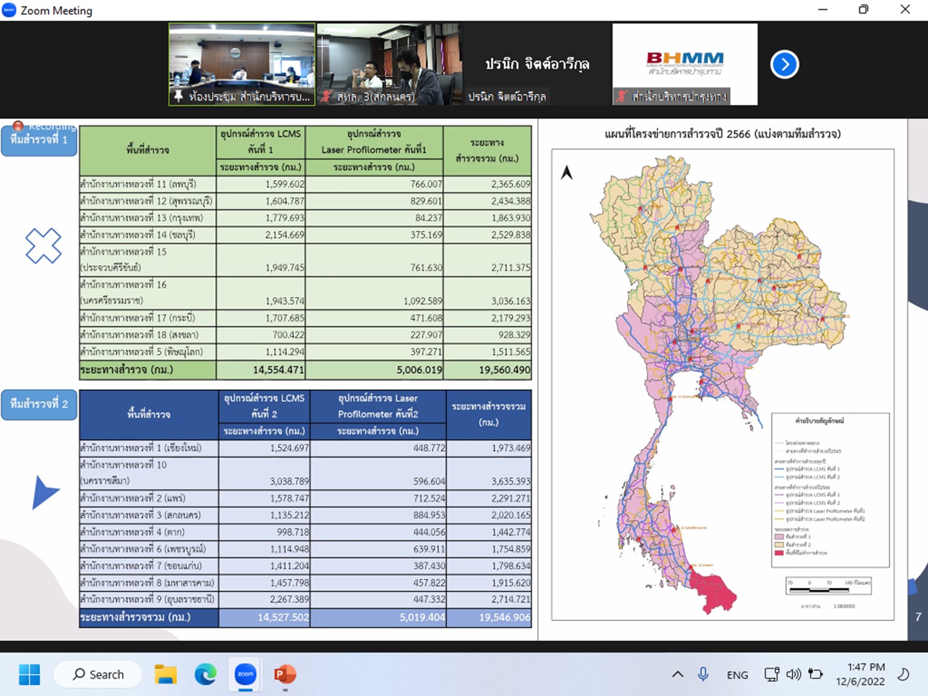The height and width of the screenshot is (696, 928).
Task: Toggle focus assist moon icon
Action: (903, 674)
